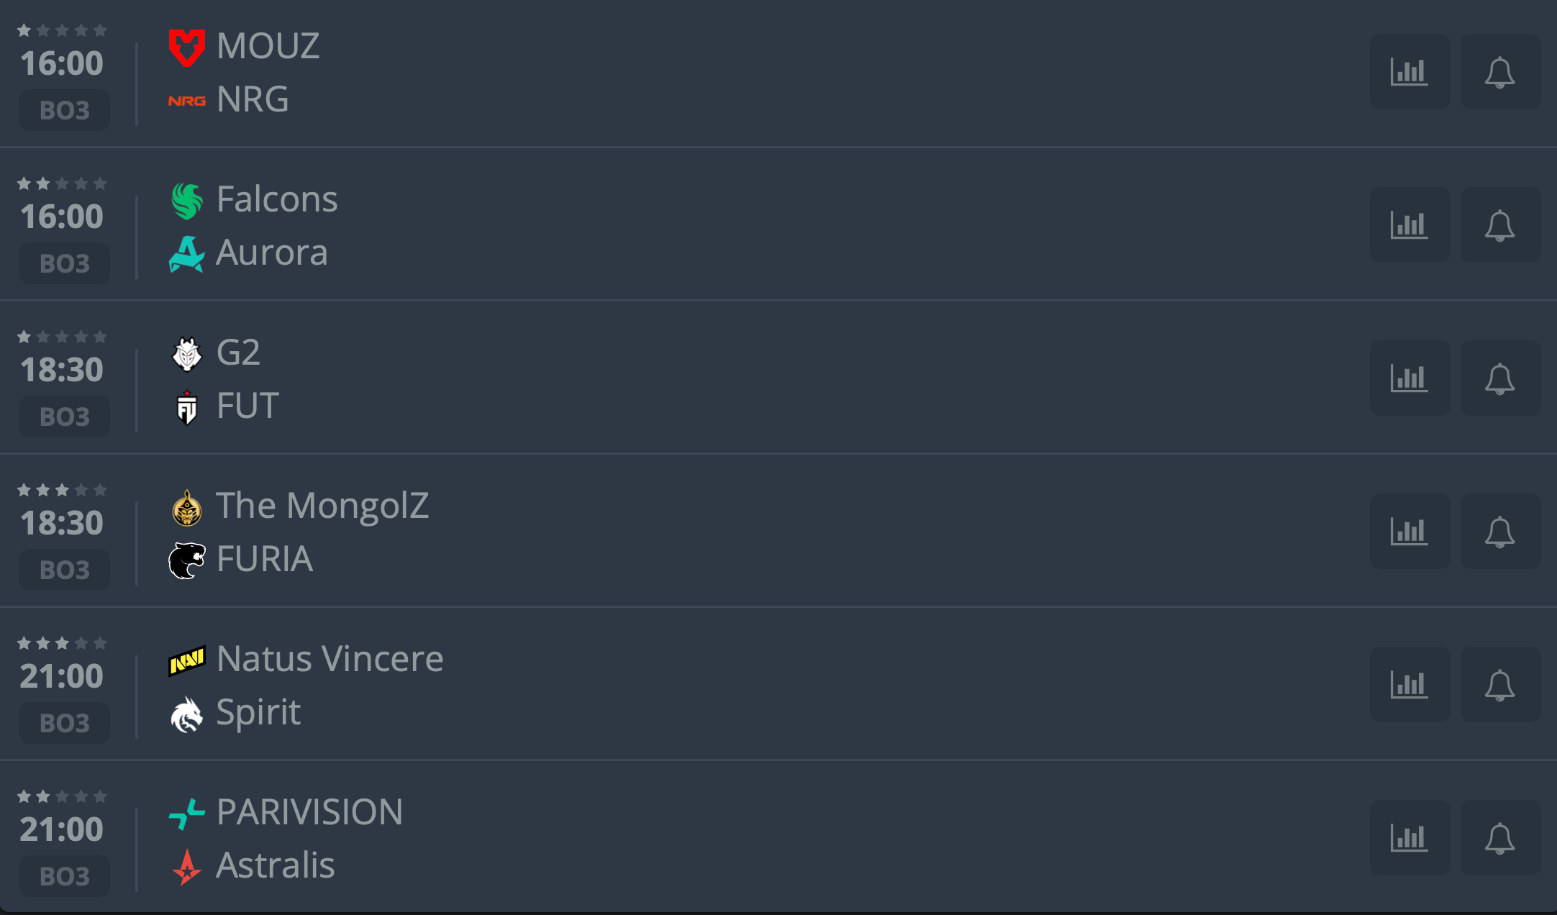Click bell icon for The MongolZ vs FURIA
1557x915 pixels.
coord(1500,532)
